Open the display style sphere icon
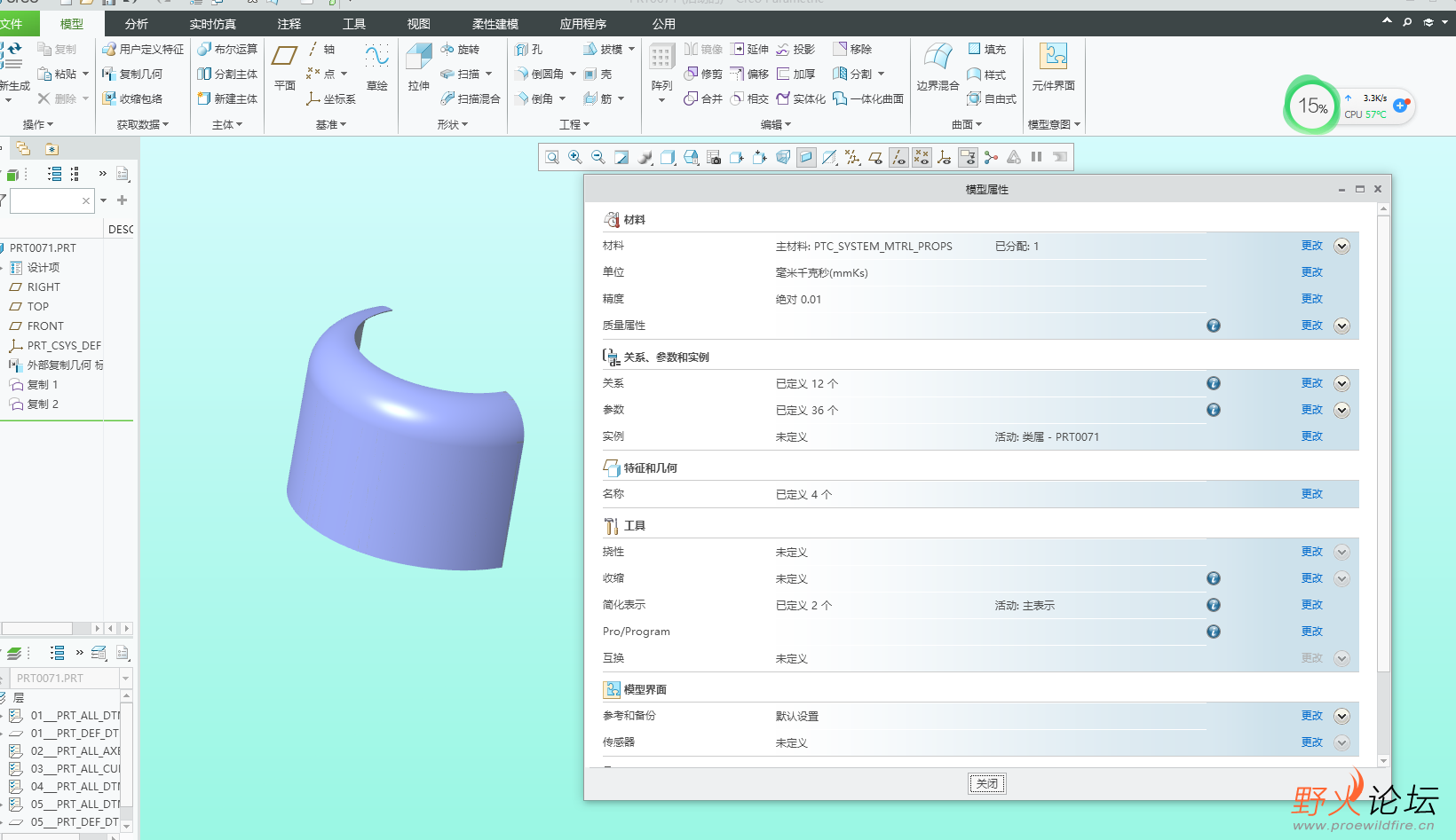The image size is (1456, 840). (x=645, y=157)
